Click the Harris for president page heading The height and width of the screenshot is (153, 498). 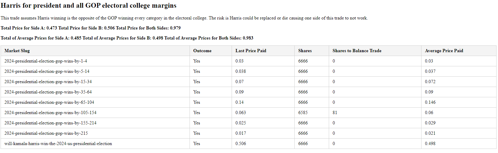(88, 6)
